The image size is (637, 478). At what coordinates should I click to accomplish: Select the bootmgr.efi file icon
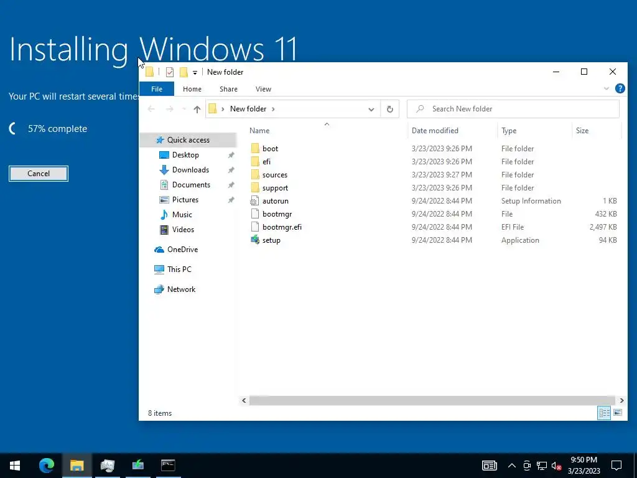click(255, 227)
